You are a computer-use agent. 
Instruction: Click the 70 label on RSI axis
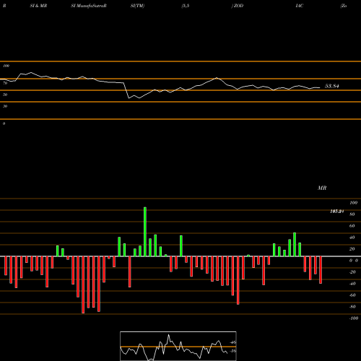(x=5, y=83)
